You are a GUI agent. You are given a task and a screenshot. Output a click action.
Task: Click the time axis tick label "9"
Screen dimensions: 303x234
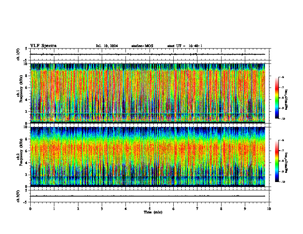pos(245,209)
